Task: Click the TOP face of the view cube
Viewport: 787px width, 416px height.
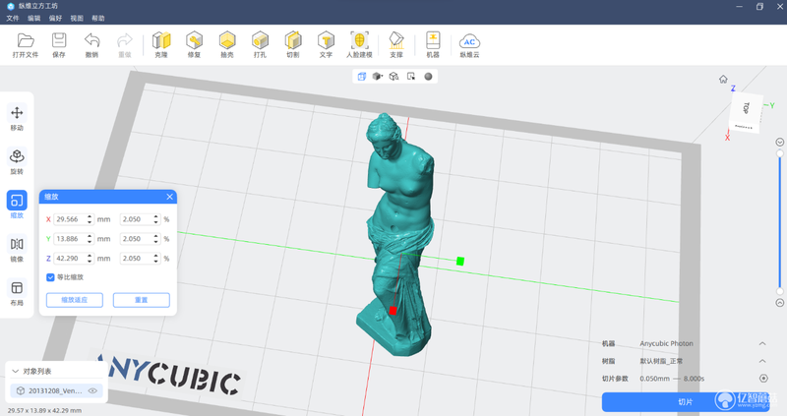Action: pyautogui.click(x=747, y=108)
